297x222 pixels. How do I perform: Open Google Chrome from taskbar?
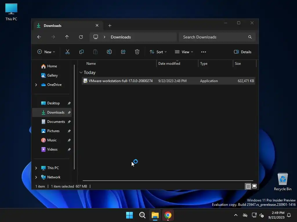[x=168, y=215]
